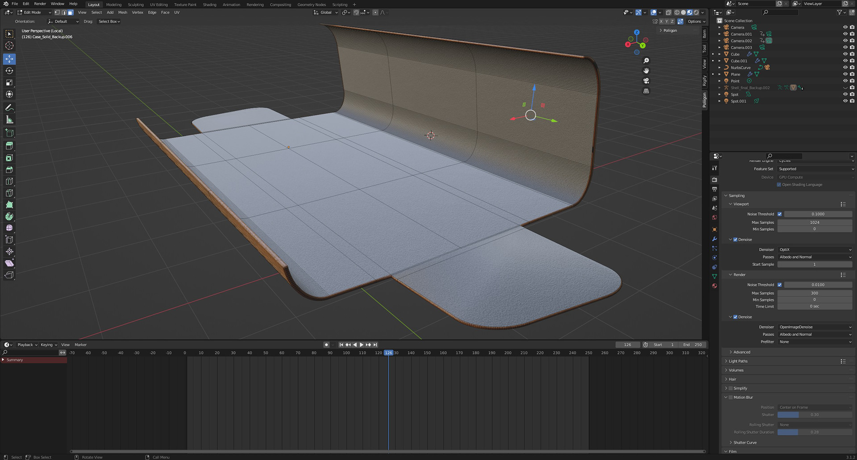Click the Options button in viewport header
Screen dimensions: 857x460
pos(696,21)
